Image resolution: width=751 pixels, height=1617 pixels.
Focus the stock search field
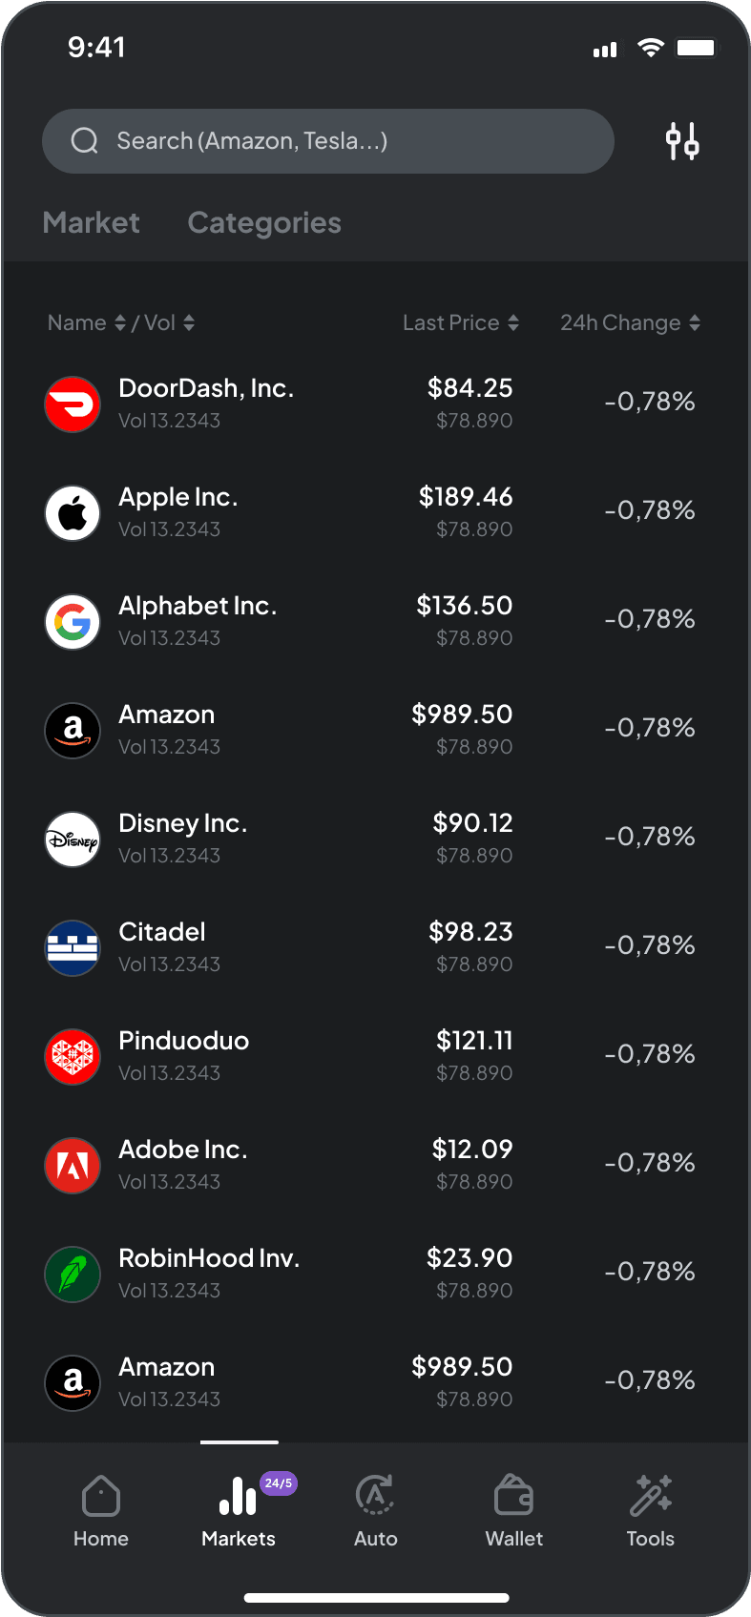(x=327, y=141)
